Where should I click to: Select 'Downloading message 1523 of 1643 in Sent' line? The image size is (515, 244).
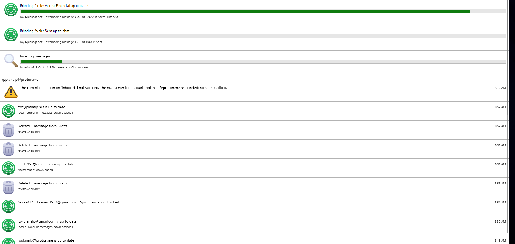62,42
